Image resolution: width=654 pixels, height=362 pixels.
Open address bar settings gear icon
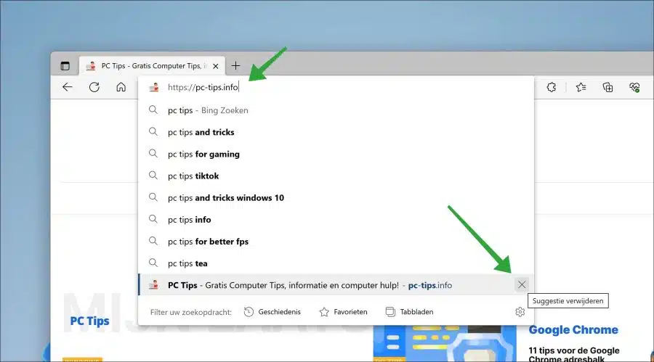pos(520,312)
